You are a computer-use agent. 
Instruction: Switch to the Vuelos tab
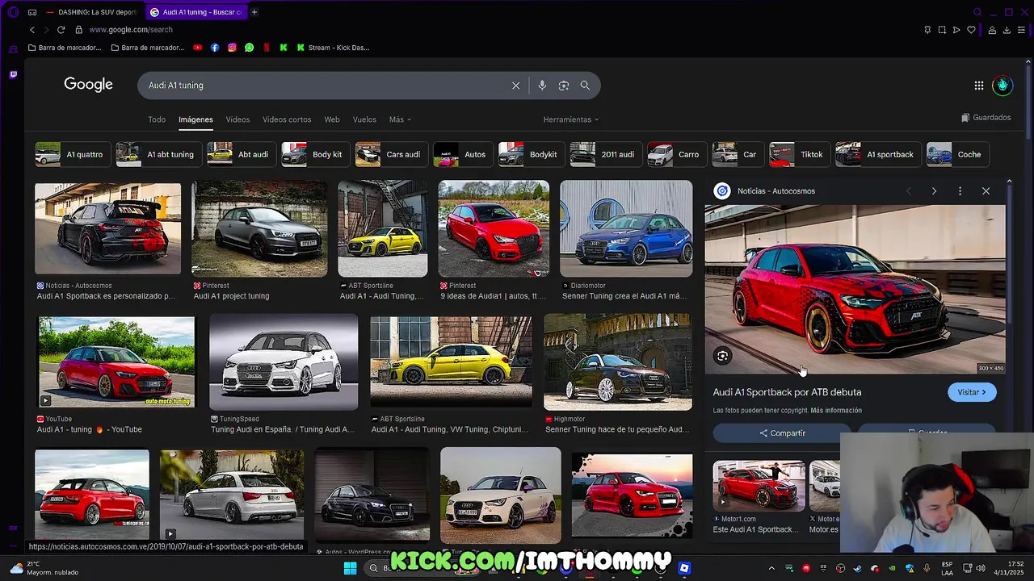(364, 119)
